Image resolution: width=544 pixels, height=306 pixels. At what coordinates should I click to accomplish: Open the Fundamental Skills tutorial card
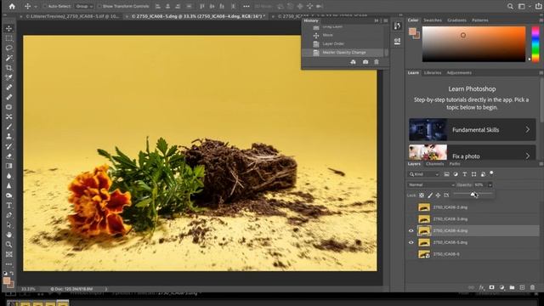point(473,129)
